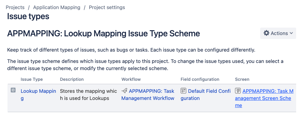Expand the Actions dropdown chevron

[291, 33]
